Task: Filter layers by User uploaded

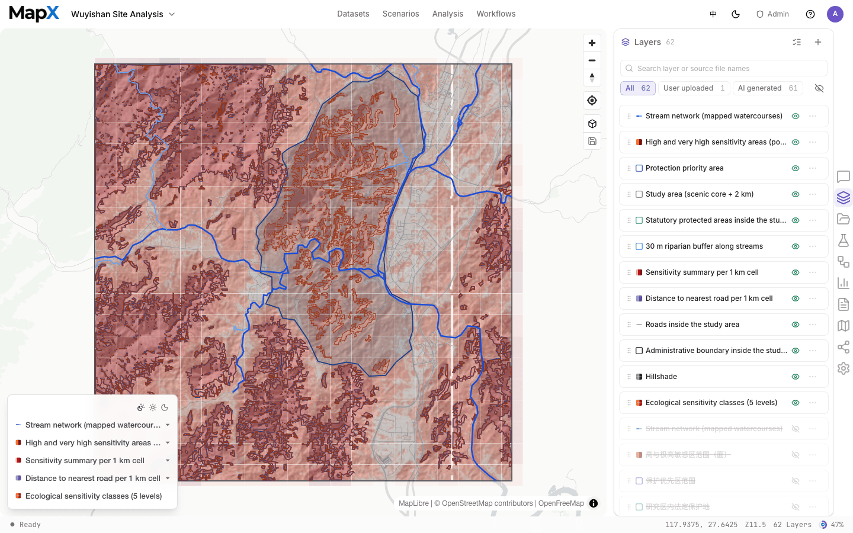Action: click(694, 88)
